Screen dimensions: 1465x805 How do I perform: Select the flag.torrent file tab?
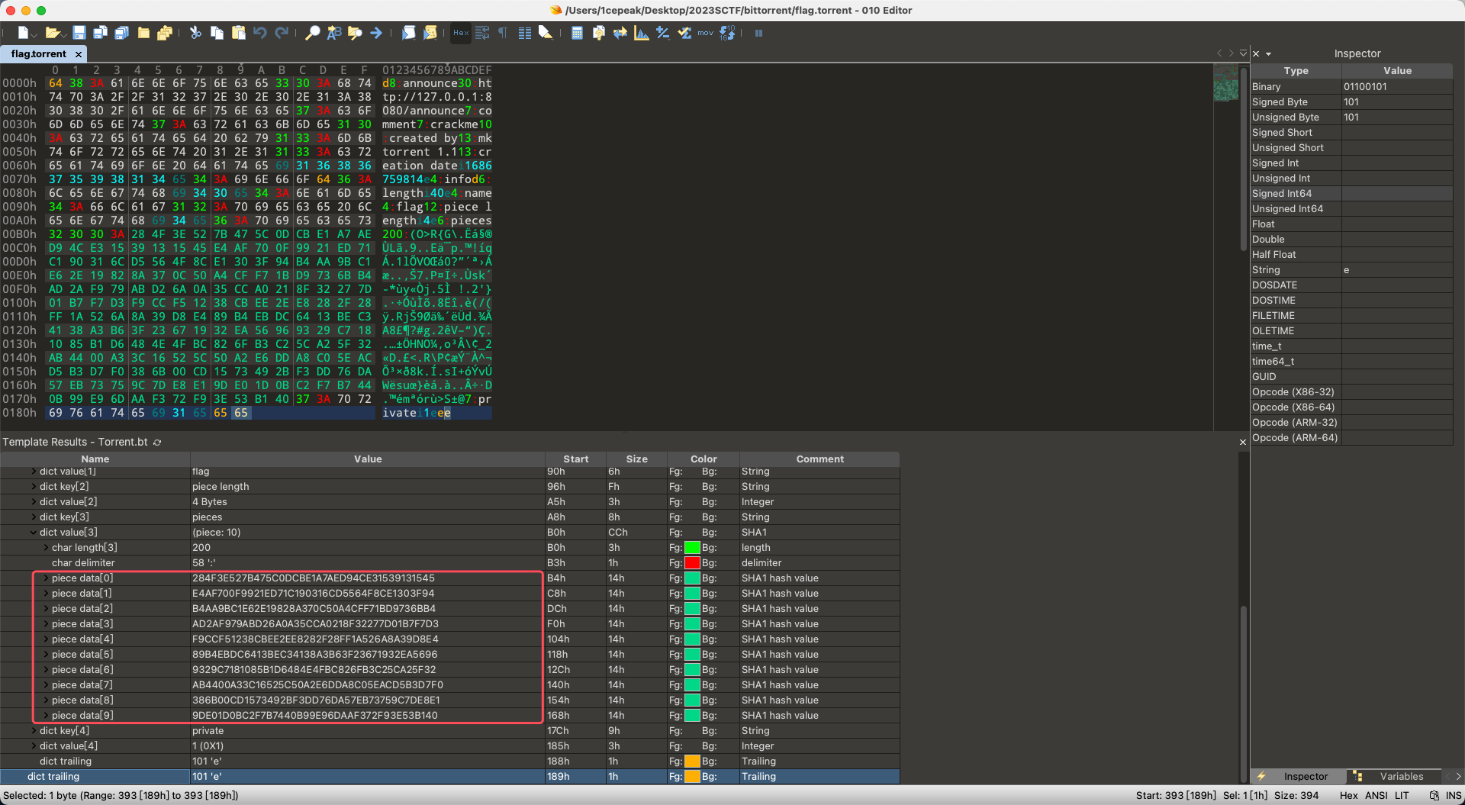pos(39,54)
